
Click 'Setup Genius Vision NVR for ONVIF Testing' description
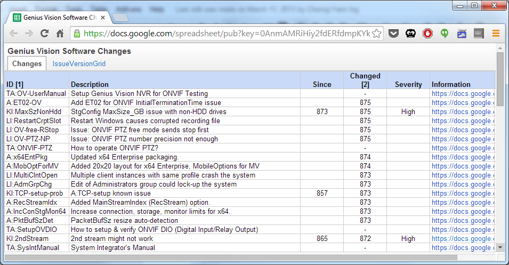coord(139,93)
